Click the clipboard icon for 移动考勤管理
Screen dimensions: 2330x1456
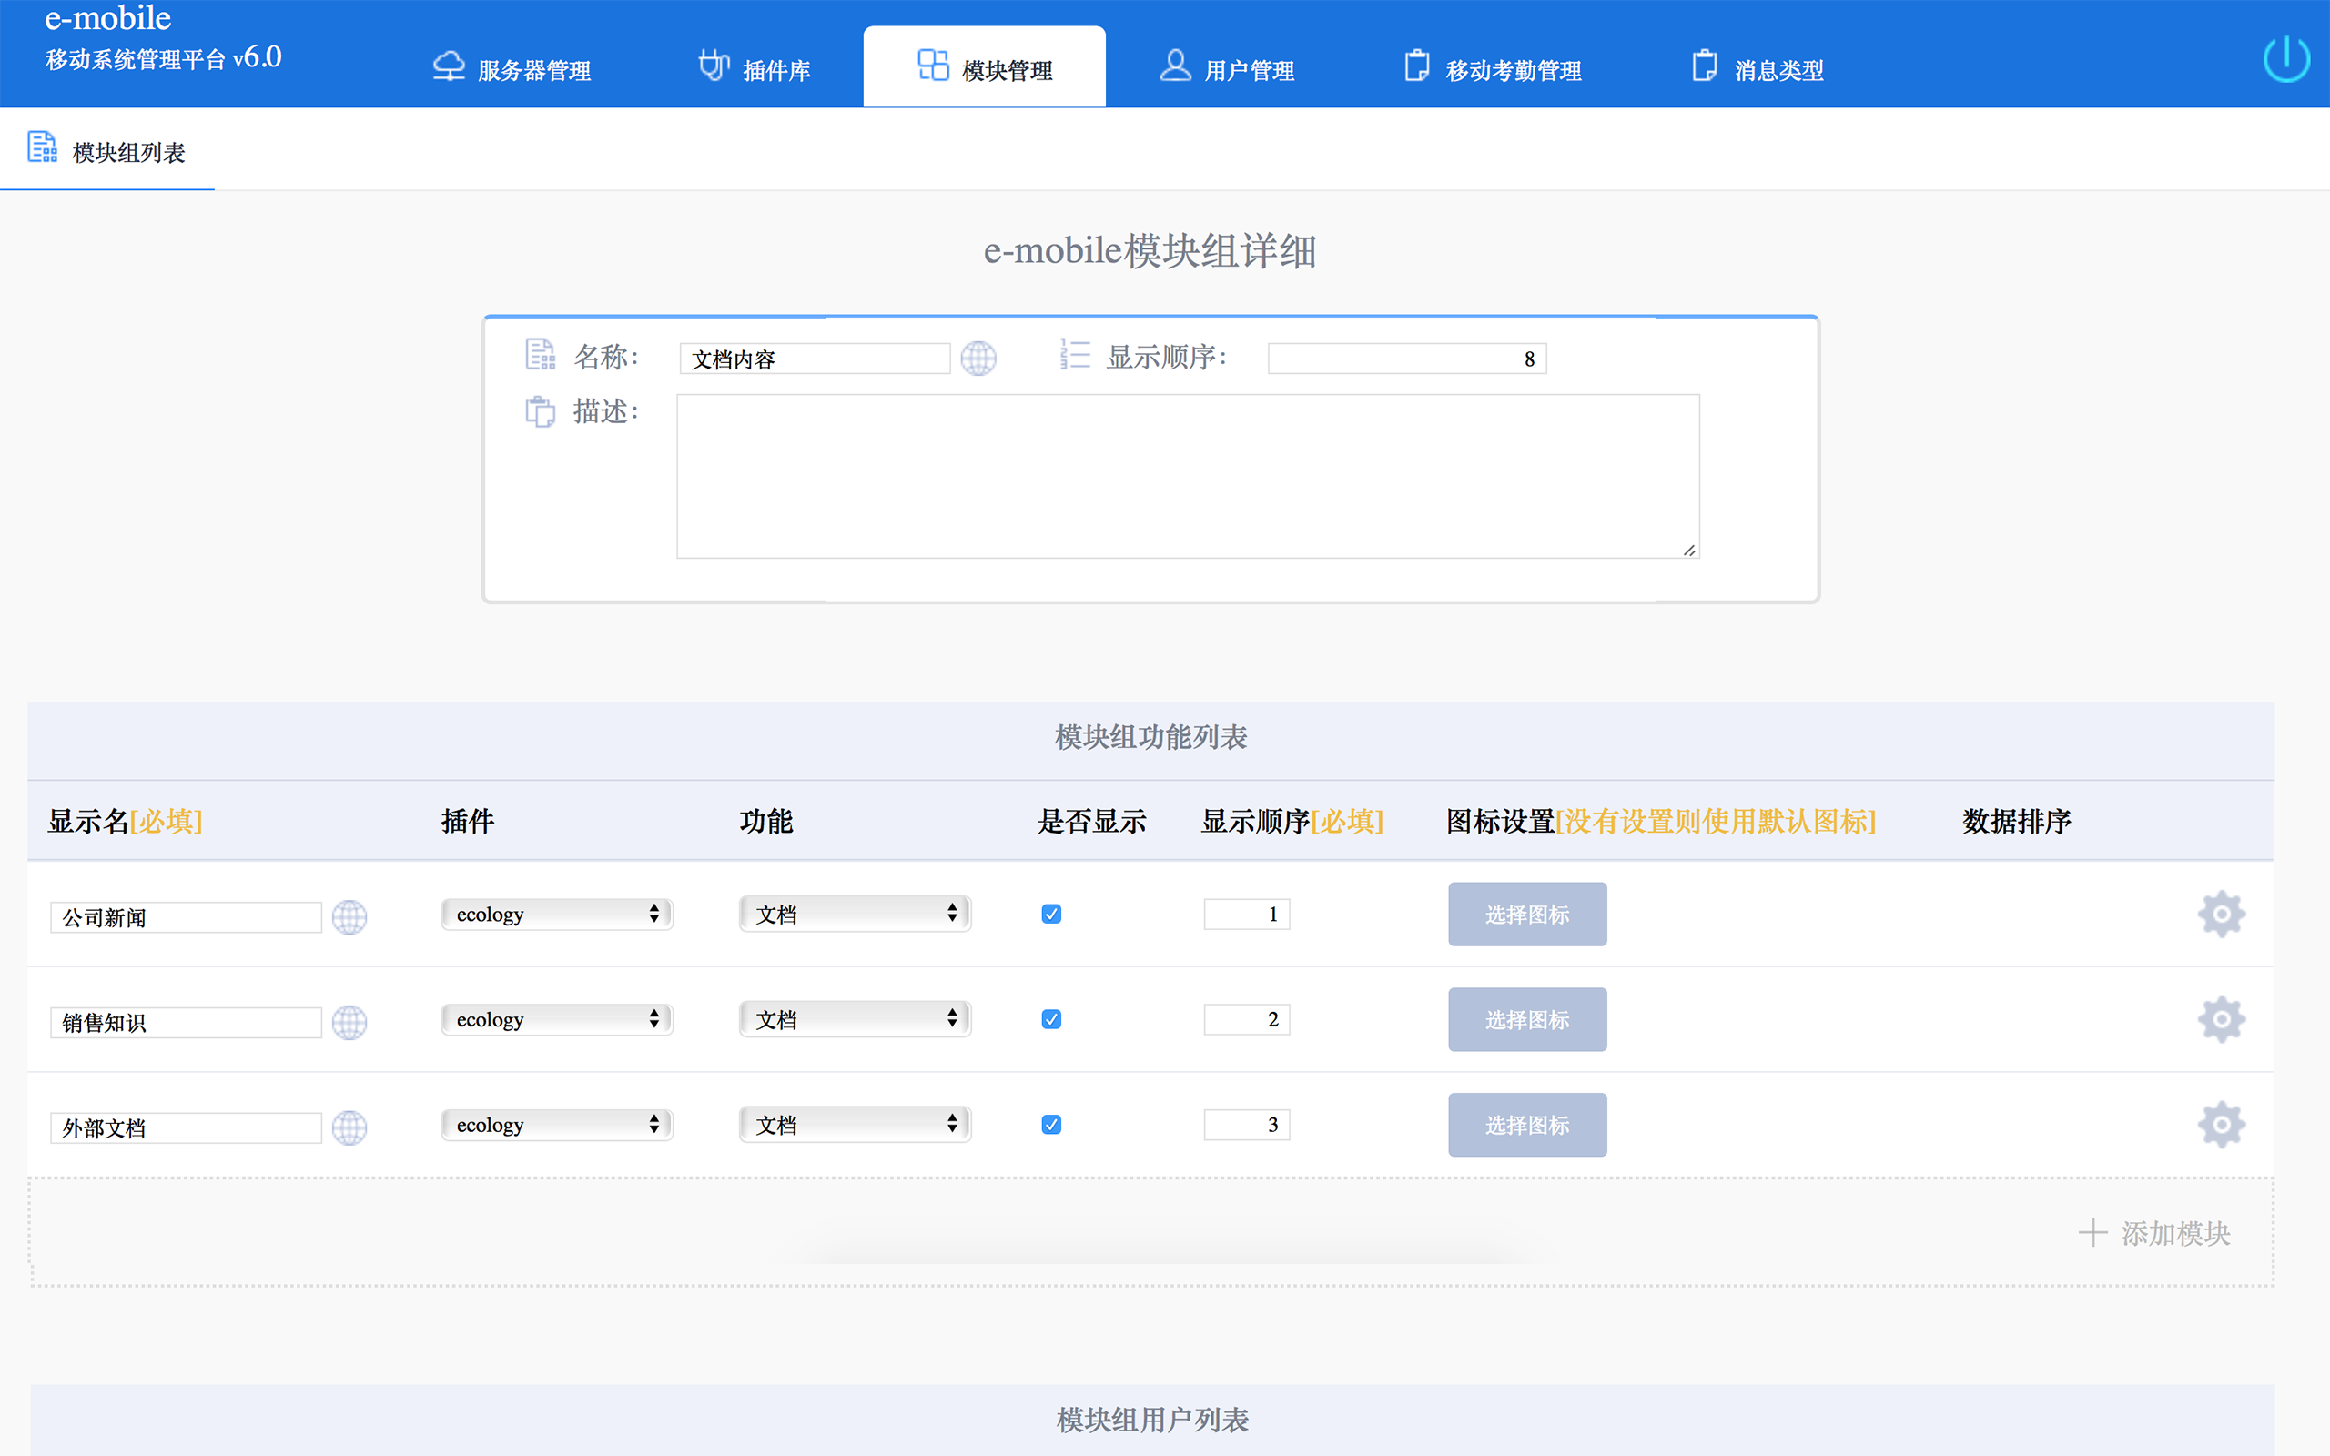tap(1416, 65)
